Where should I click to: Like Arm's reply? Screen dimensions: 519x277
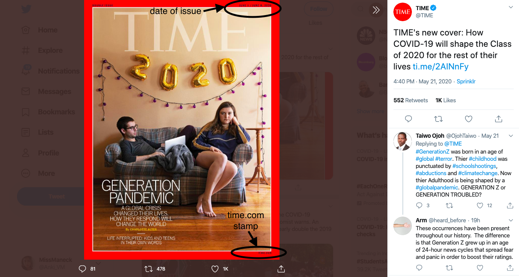click(480, 268)
